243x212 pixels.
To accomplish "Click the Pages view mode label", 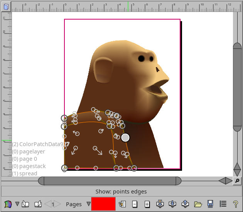I will [74, 204].
